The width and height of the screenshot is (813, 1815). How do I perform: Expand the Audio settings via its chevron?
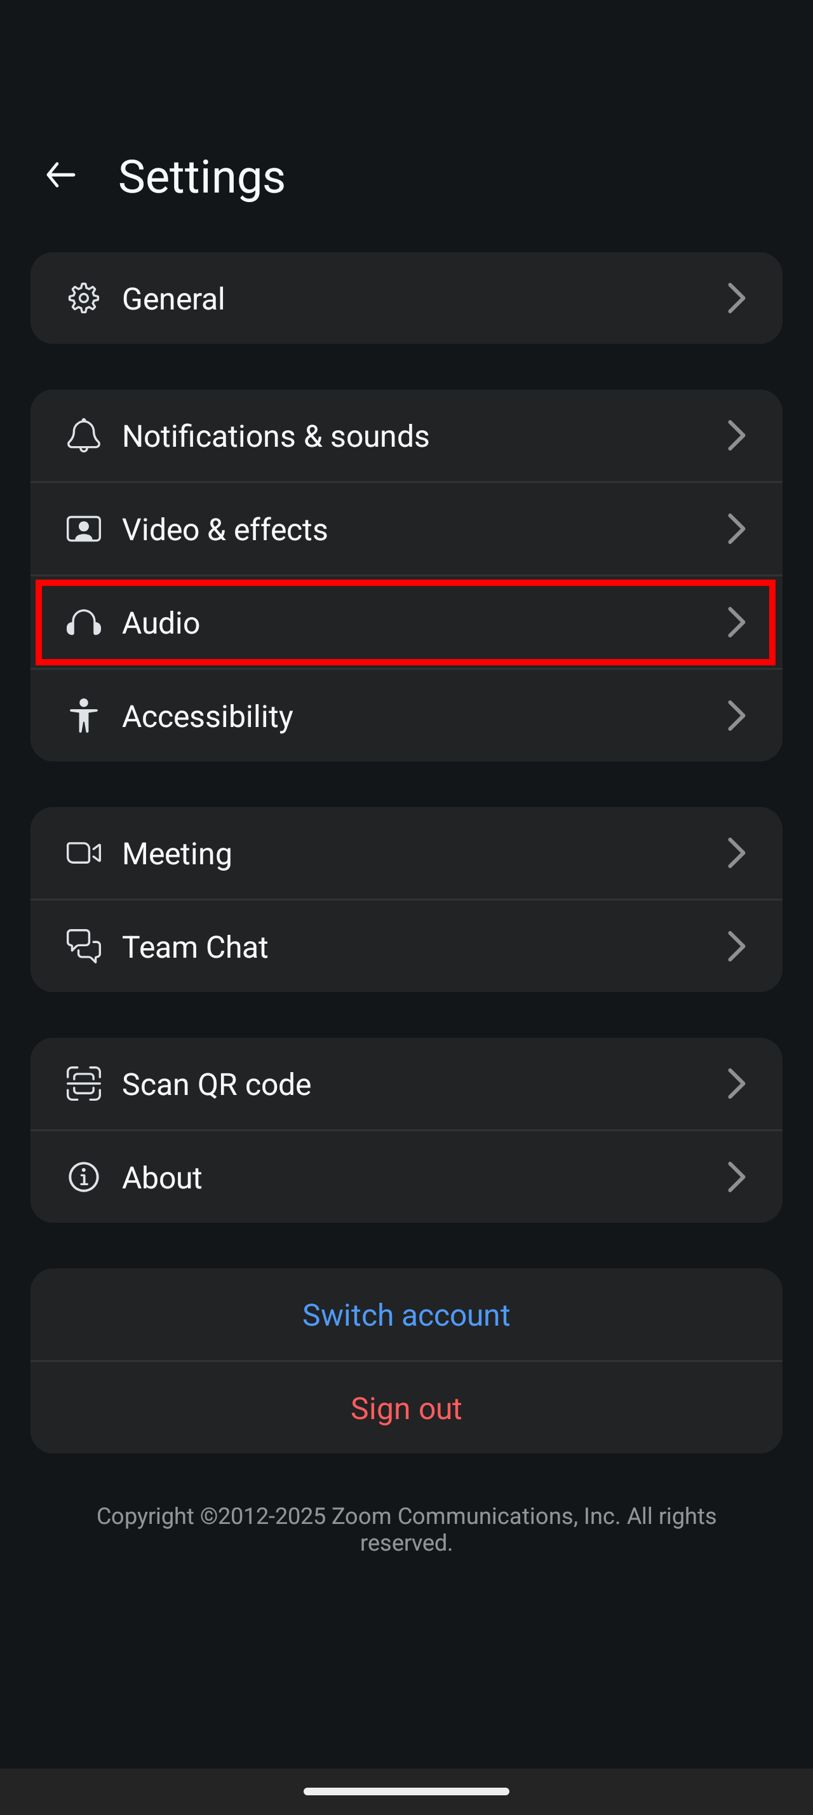(x=737, y=622)
